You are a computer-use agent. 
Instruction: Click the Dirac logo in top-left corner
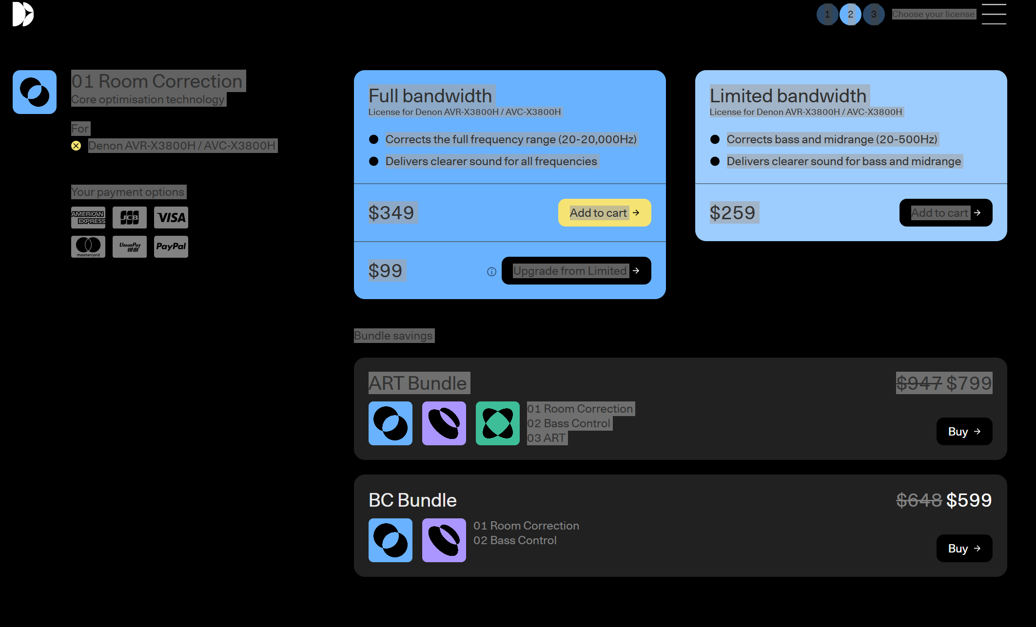23,14
